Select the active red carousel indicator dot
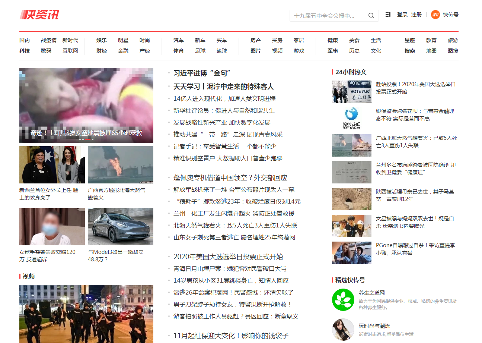This screenshot has height=343, width=482. (x=88, y=139)
